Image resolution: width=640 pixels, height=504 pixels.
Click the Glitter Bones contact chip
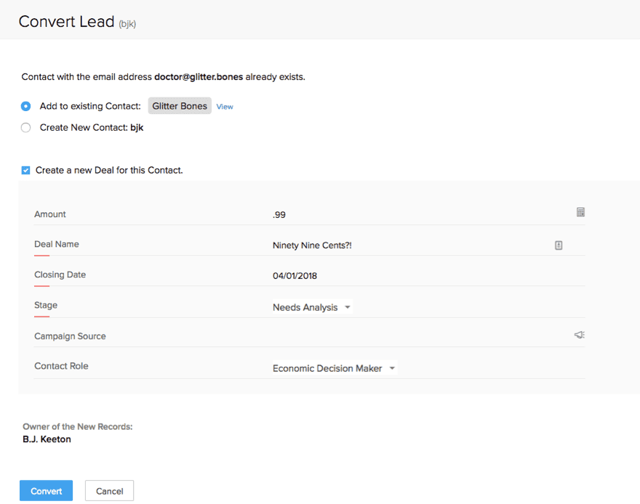click(x=179, y=105)
